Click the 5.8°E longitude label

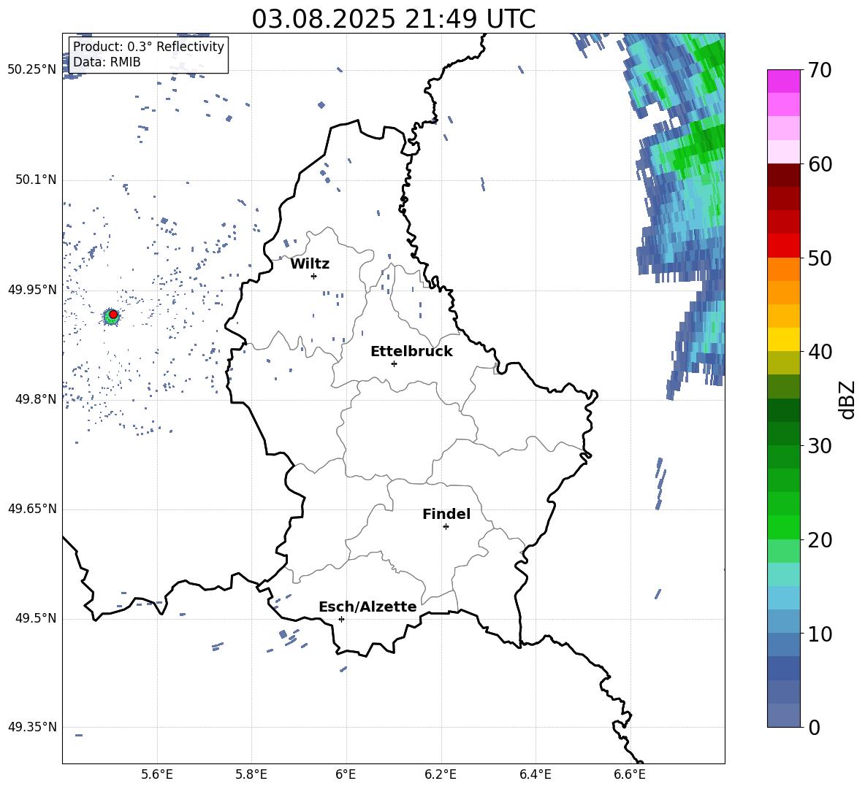point(251,774)
